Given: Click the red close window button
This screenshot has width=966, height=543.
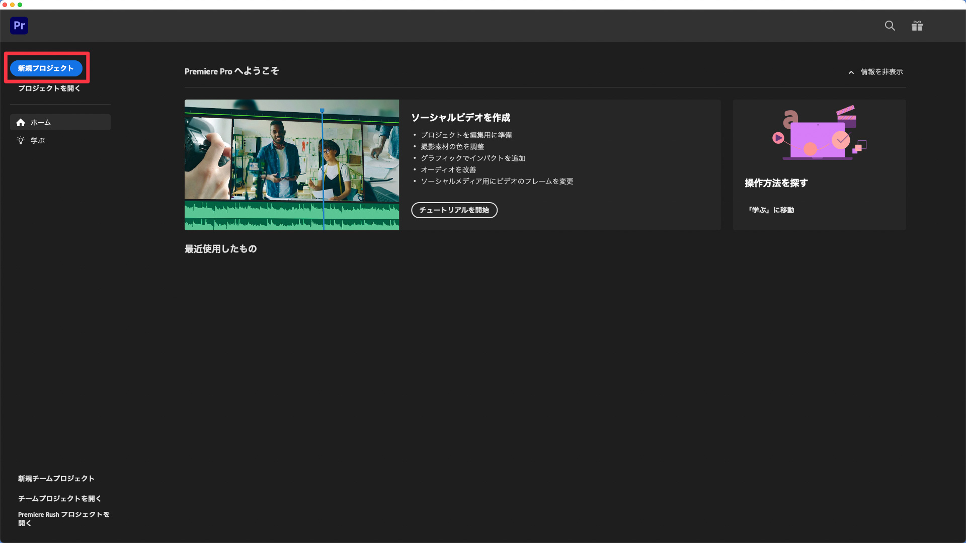Looking at the screenshot, I should pyautogui.click(x=5, y=5).
